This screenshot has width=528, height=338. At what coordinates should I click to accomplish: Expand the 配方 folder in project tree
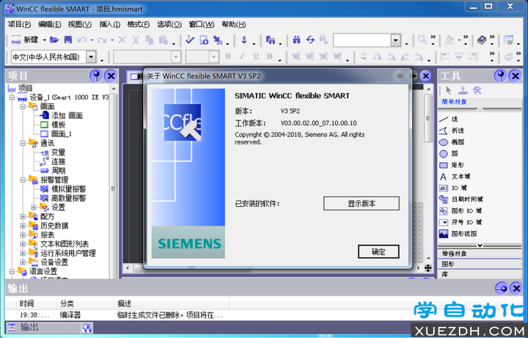23,216
